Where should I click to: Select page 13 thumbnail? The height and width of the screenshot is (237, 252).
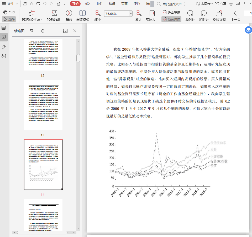coord(43,105)
